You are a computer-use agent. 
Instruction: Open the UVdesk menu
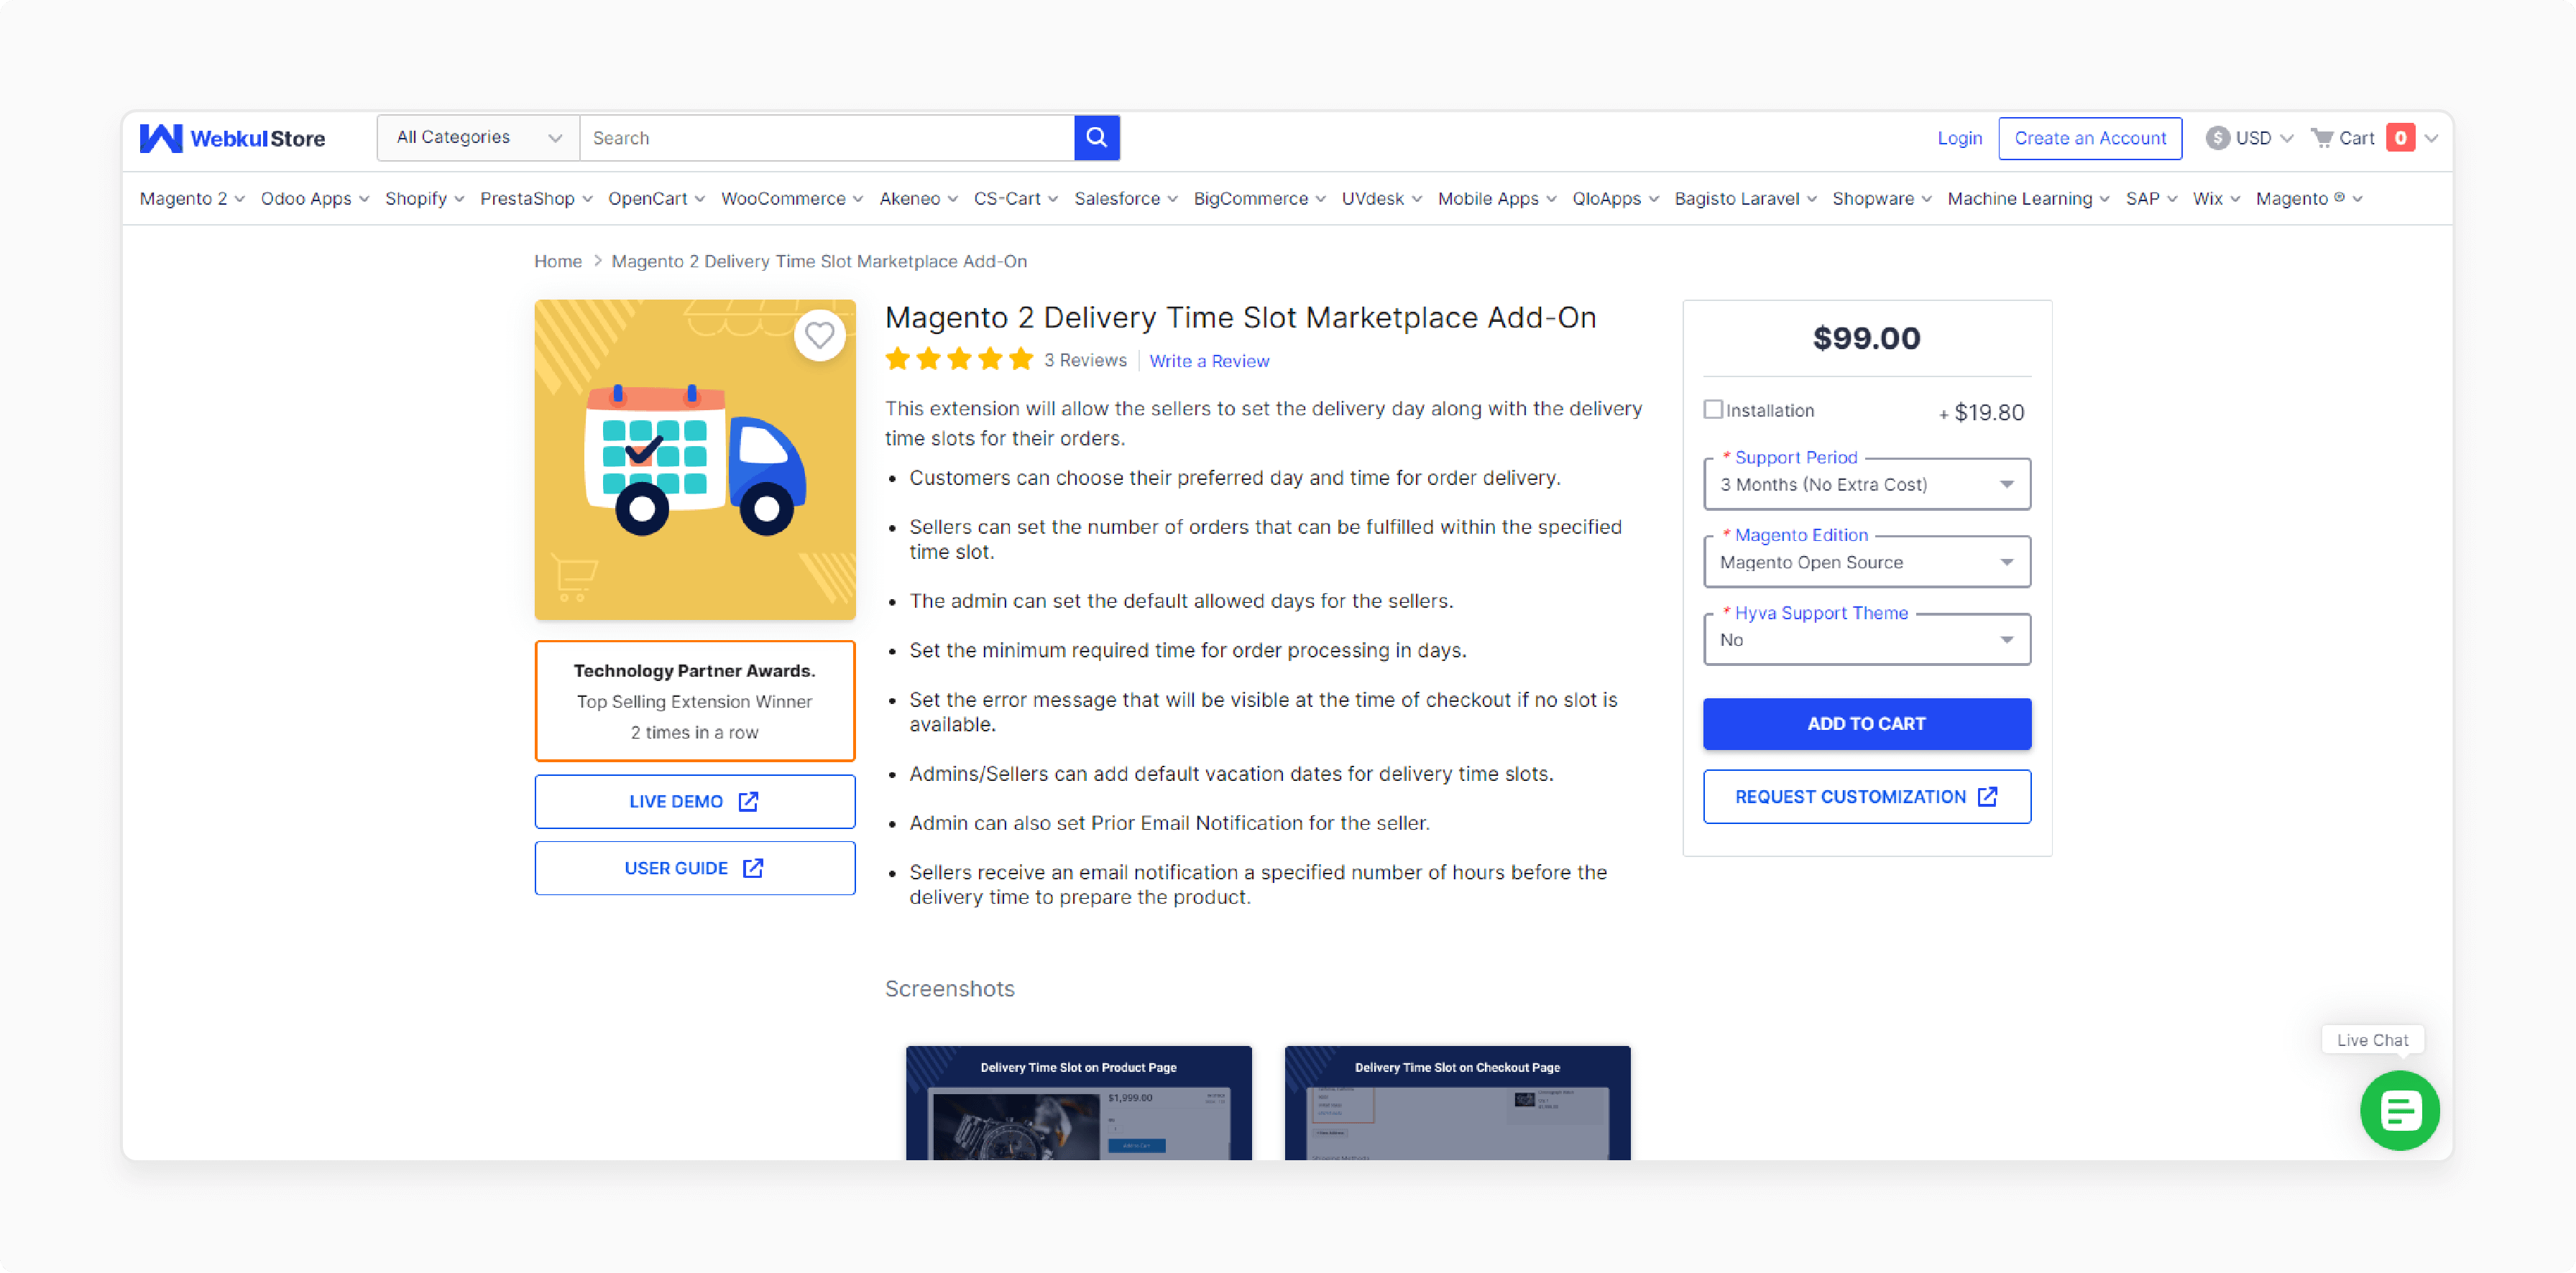(x=1381, y=199)
